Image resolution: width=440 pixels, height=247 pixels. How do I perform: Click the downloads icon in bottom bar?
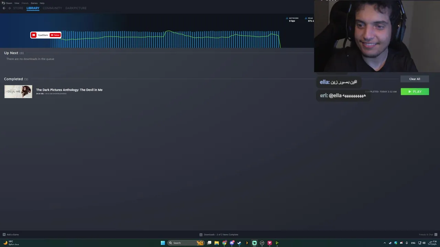click(x=201, y=235)
